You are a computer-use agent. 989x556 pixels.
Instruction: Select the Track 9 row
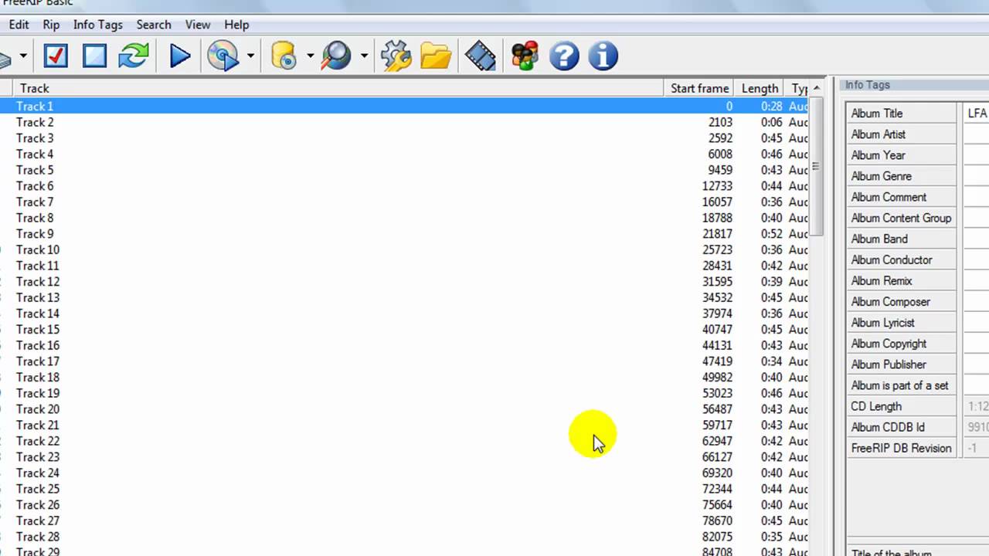[x=404, y=233]
